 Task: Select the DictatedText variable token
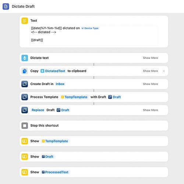coord(53,71)
